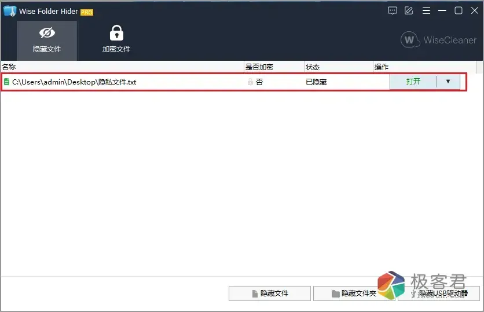
Task: Switch to the 加密文件 tab
Action: pyautogui.click(x=116, y=41)
